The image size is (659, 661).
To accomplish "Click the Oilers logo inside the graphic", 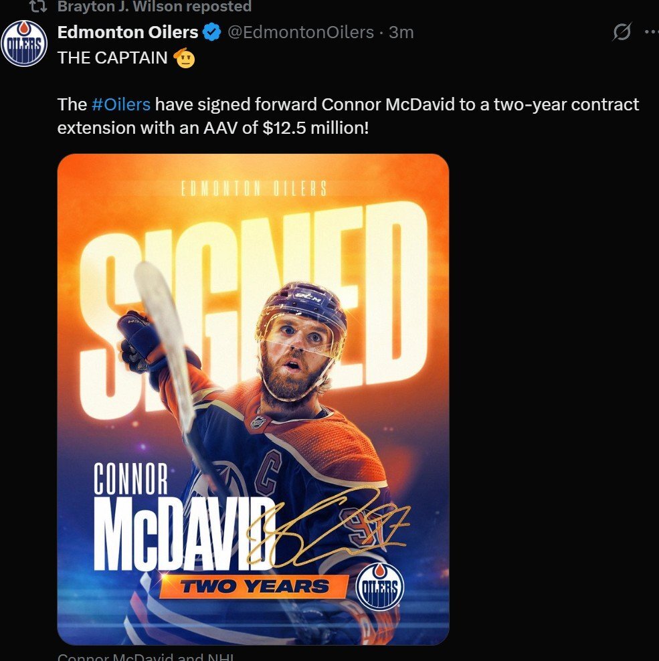I will [x=379, y=585].
